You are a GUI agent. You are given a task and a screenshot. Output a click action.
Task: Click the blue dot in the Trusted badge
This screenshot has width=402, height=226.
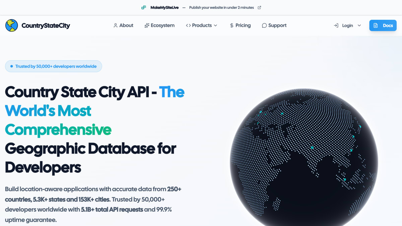coord(12,66)
